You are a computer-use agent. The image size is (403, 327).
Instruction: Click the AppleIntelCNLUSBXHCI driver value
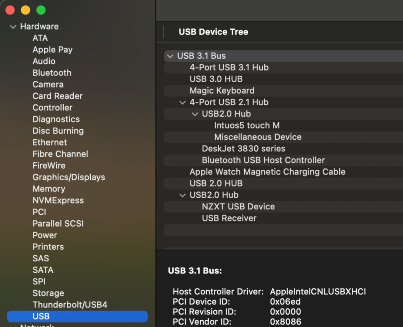318,292
